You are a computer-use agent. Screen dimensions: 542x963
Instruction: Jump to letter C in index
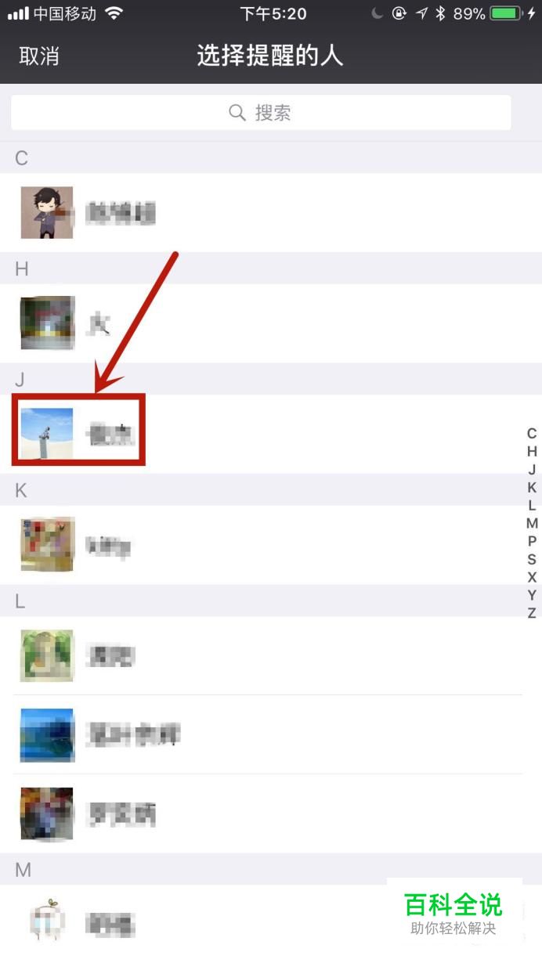point(532,434)
